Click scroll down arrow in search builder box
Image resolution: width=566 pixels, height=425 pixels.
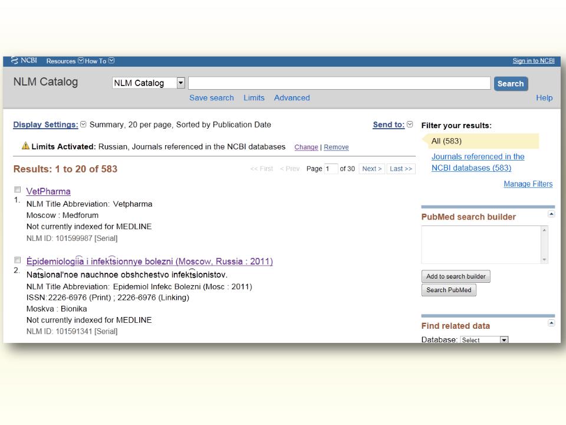544,260
